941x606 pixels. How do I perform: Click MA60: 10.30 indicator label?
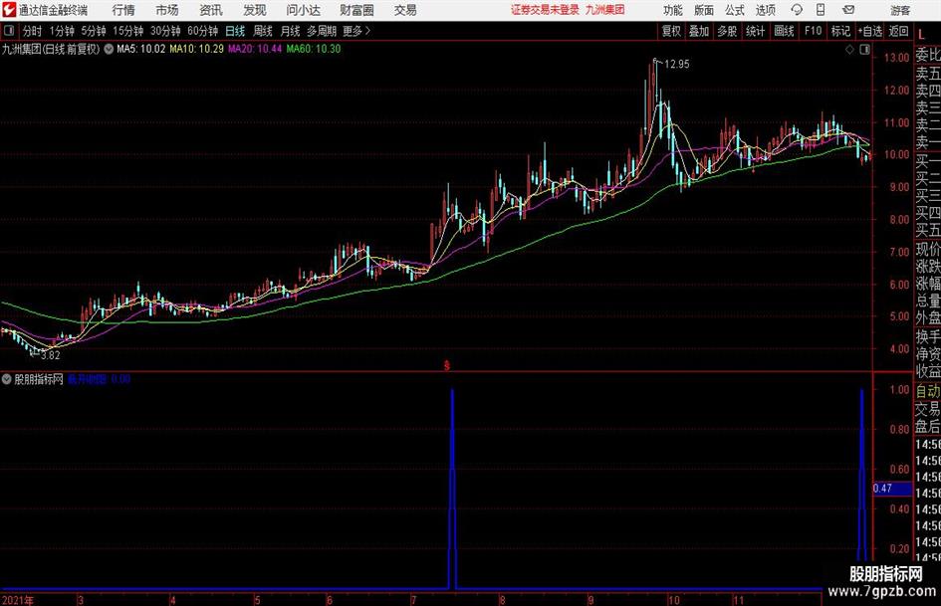tap(314, 49)
